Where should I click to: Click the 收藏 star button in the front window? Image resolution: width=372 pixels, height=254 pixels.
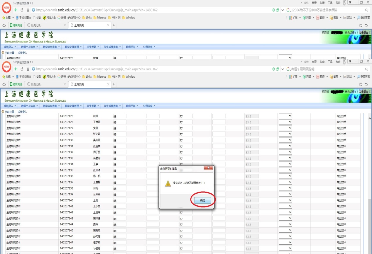pyautogui.click(x=6, y=77)
